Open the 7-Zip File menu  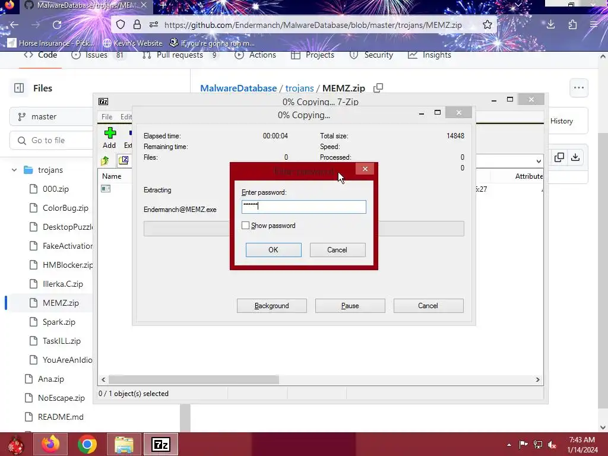107,117
